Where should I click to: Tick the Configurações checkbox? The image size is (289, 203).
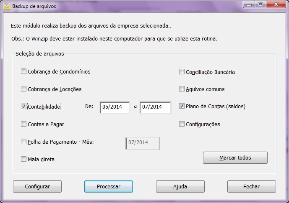[x=182, y=124]
